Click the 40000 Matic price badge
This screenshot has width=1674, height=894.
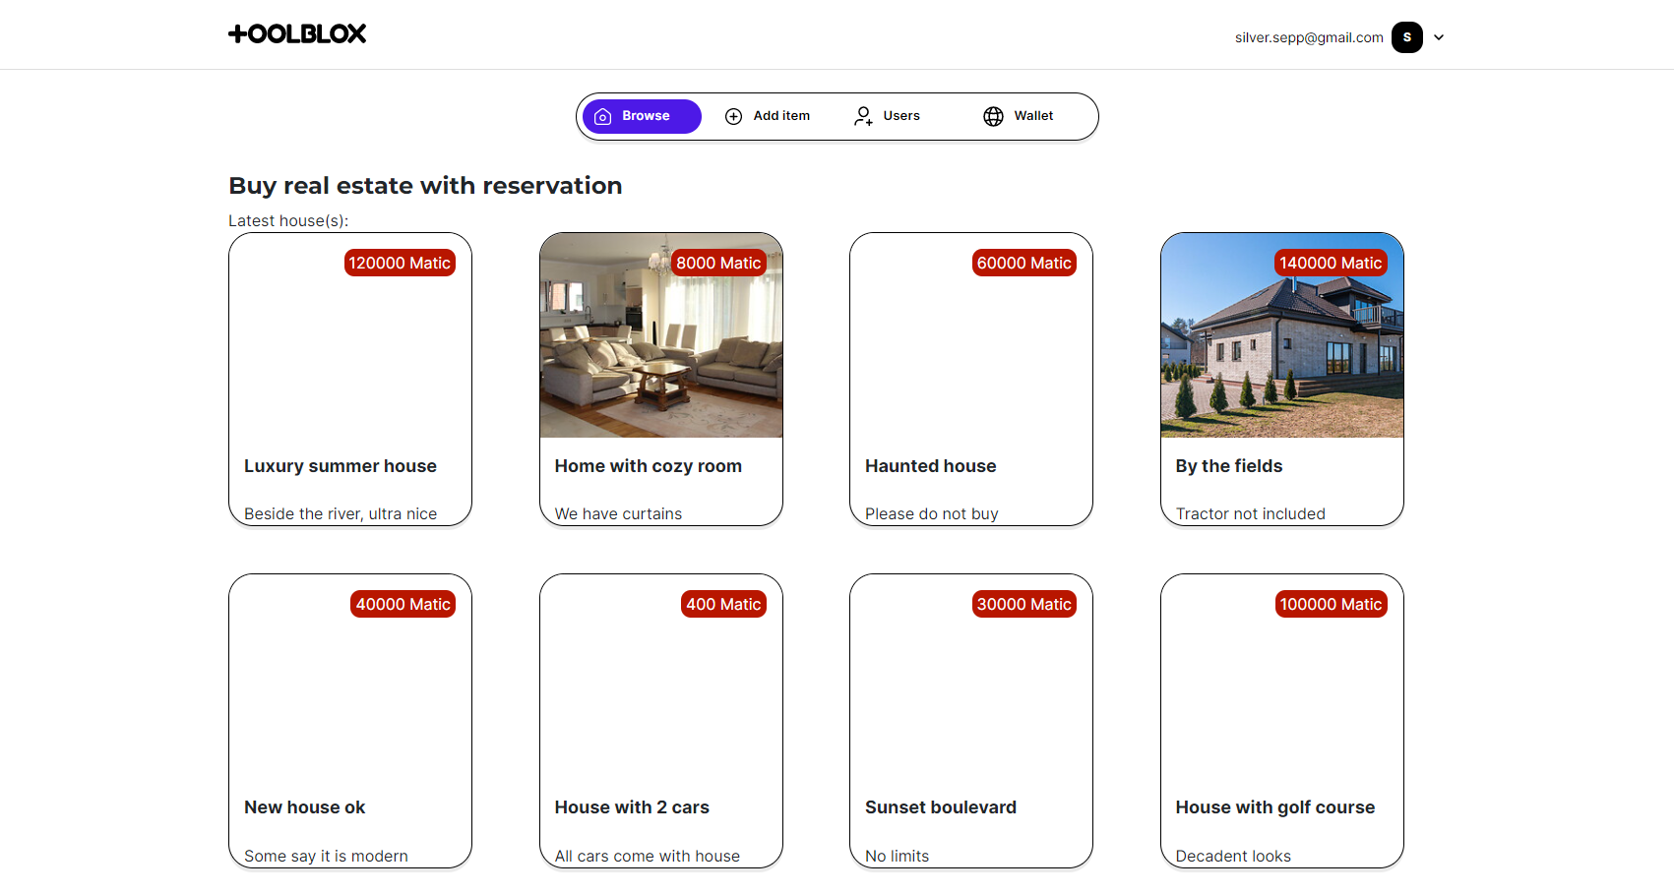tap(403, 604)
